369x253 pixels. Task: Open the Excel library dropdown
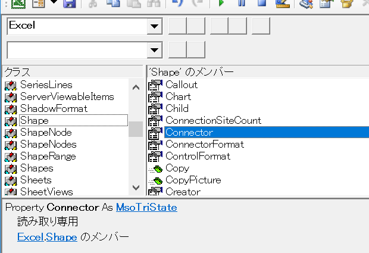pyautogui.click(x=154, y=26)
